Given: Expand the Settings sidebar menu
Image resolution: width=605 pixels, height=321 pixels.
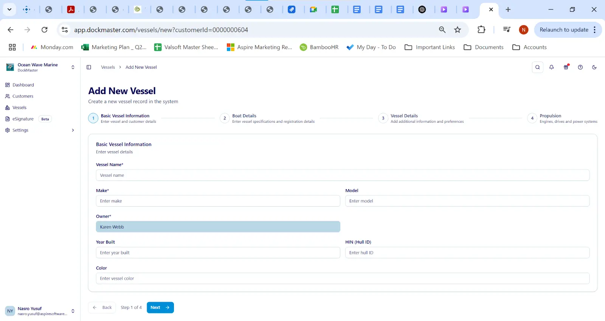Looking at the screenshot, I should [x=40, y=130].
